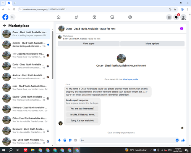191x153 pixels.
Task: Select the Facebook browser tab
Action: [x=9, y=3]
